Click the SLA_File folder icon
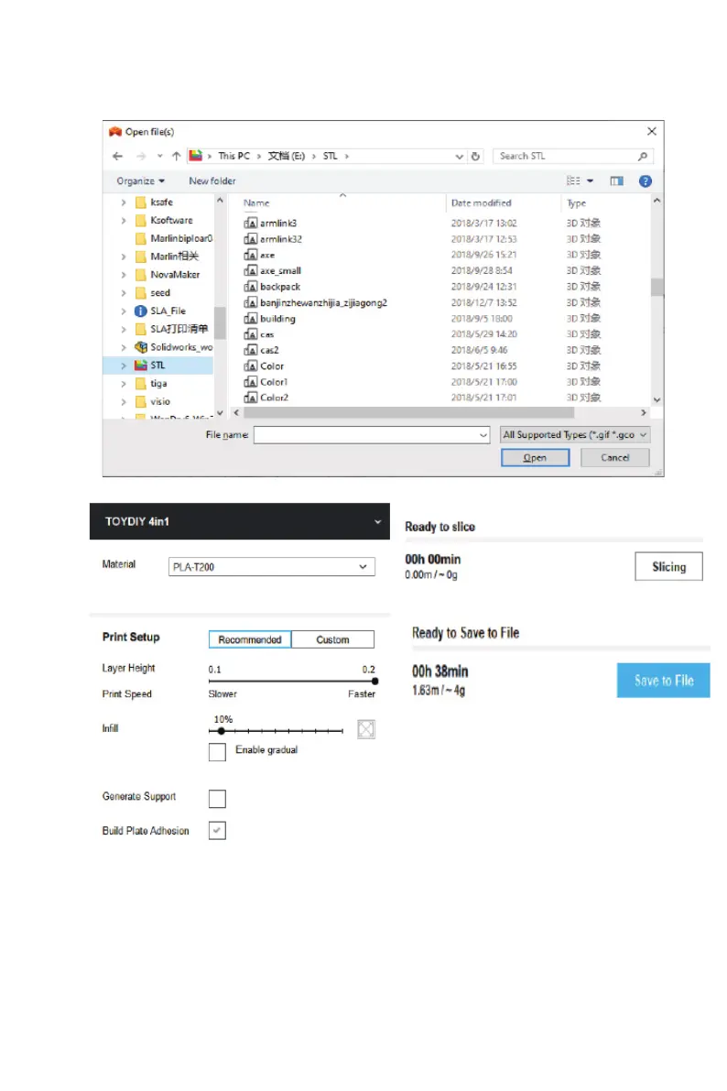Viewport: 727px width, 1091px height. [x=140, y=311]
